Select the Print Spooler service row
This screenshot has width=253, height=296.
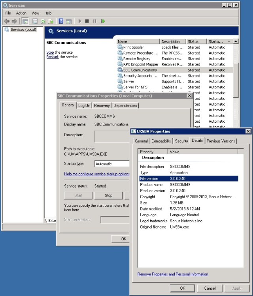point(133,47)
